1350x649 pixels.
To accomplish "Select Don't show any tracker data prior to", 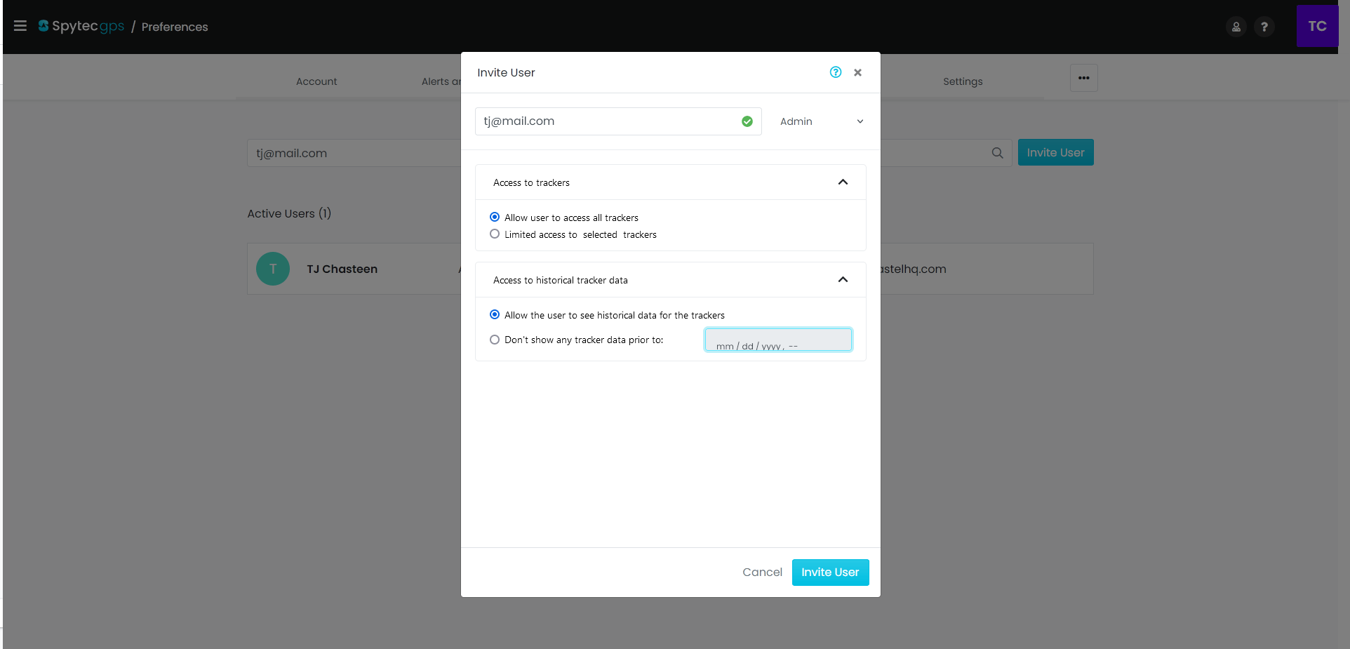I will 495,340.
